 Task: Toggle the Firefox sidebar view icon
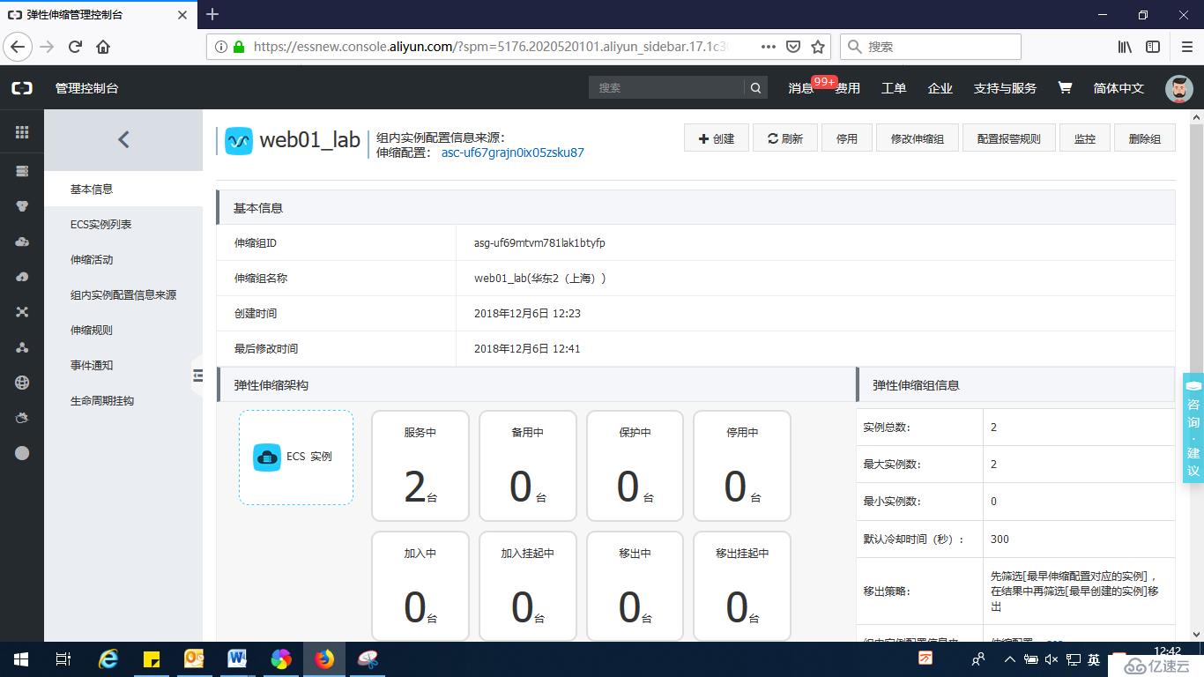coord(1153,47)
